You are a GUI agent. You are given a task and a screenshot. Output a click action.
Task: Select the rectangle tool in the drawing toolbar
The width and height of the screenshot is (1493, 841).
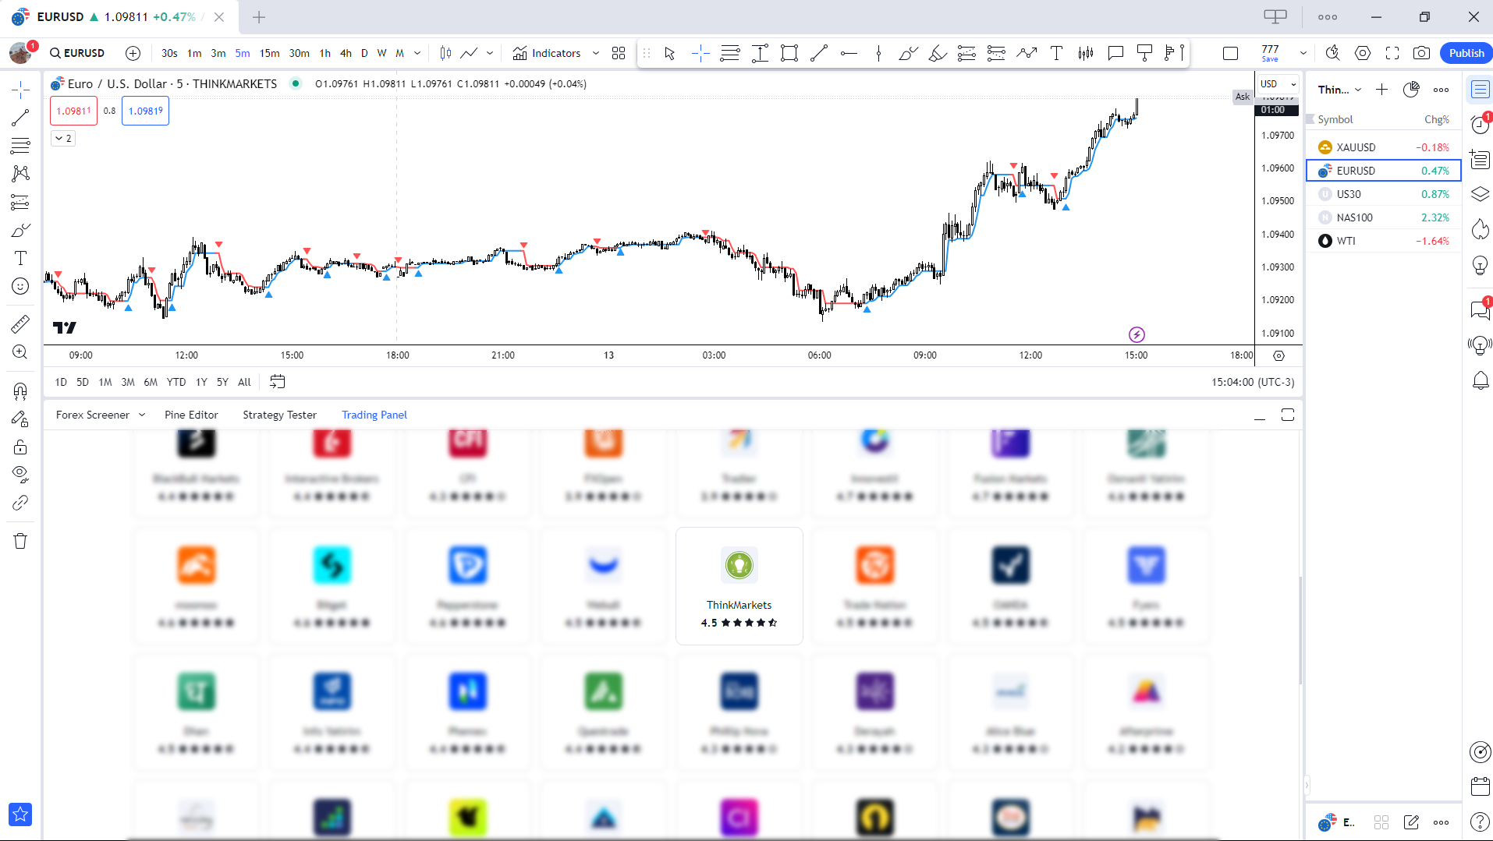coord(789,53)
